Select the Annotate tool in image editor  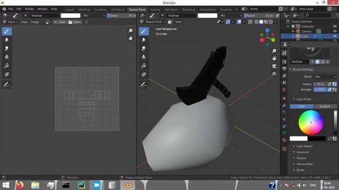pos(7,84)
